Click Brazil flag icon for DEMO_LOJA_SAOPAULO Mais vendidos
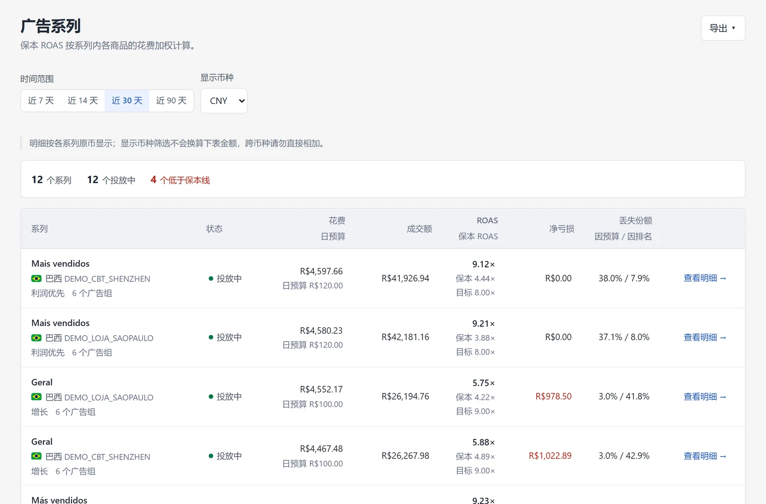Viewport: 766px width, 504px height. [36, 338]
